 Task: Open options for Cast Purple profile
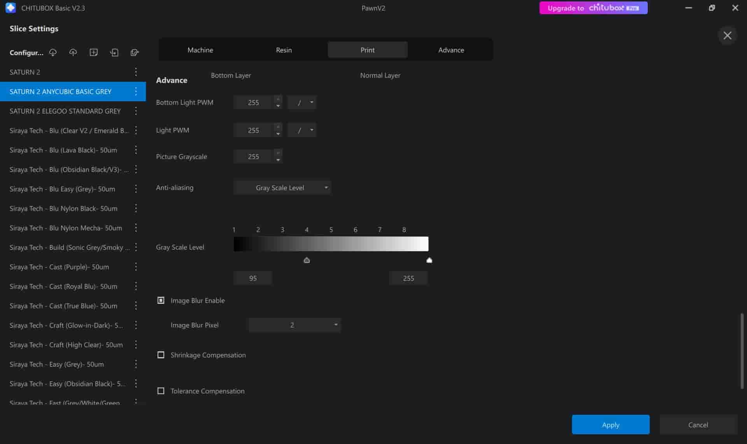136,267
